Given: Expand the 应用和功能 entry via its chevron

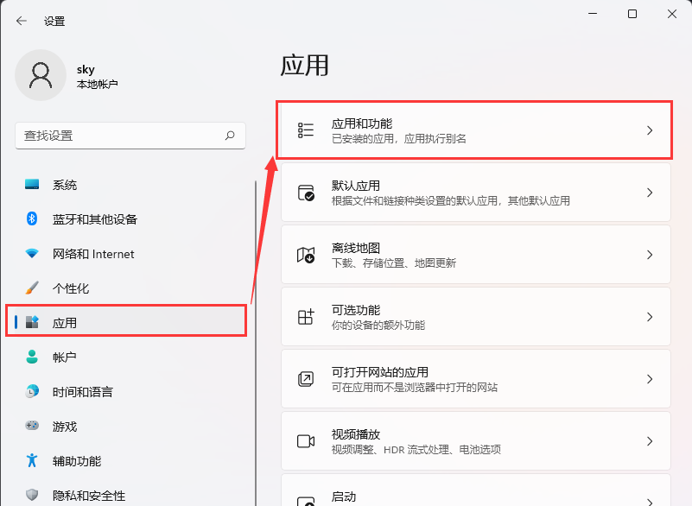Looking at the screenshot, I should (x=651, y=130).
